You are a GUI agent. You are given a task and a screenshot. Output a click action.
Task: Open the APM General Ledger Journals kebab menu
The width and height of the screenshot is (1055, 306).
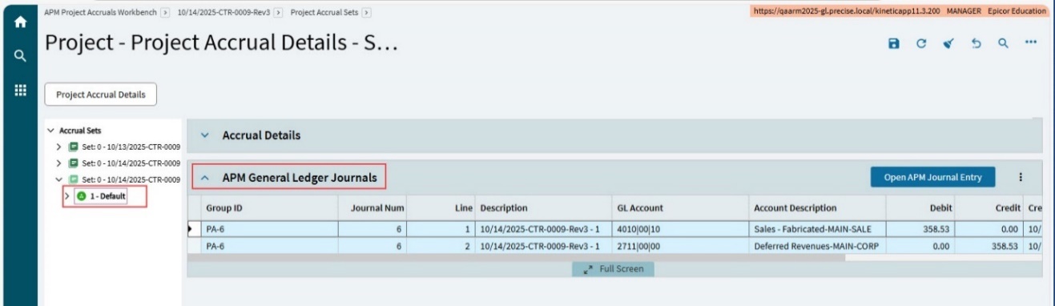(1021, 177)
